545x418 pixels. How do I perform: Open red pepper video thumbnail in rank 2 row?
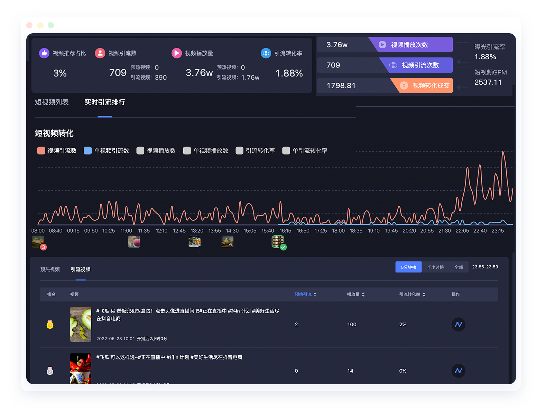click(x=81, y=369)
